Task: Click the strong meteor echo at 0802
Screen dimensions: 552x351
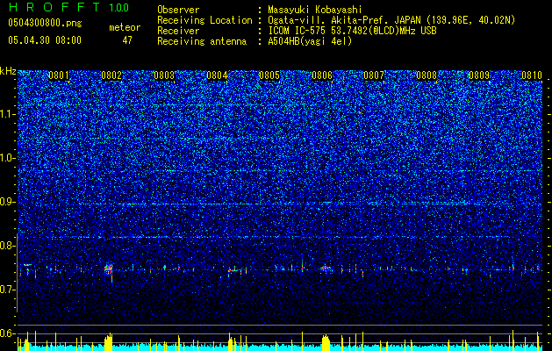Action: pyautogui.click(x=109, y=269)
